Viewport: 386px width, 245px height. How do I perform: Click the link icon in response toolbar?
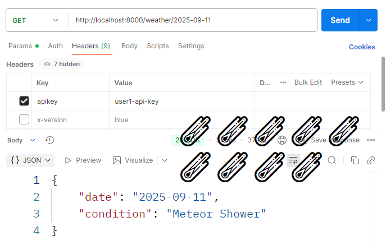[x=371, y=160]
